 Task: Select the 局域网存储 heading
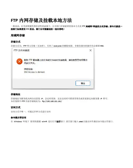[x=18, y=35]
